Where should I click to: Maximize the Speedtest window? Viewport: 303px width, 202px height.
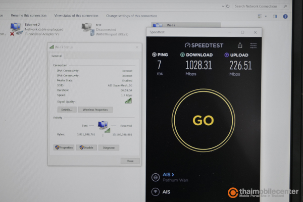(242, 32)
